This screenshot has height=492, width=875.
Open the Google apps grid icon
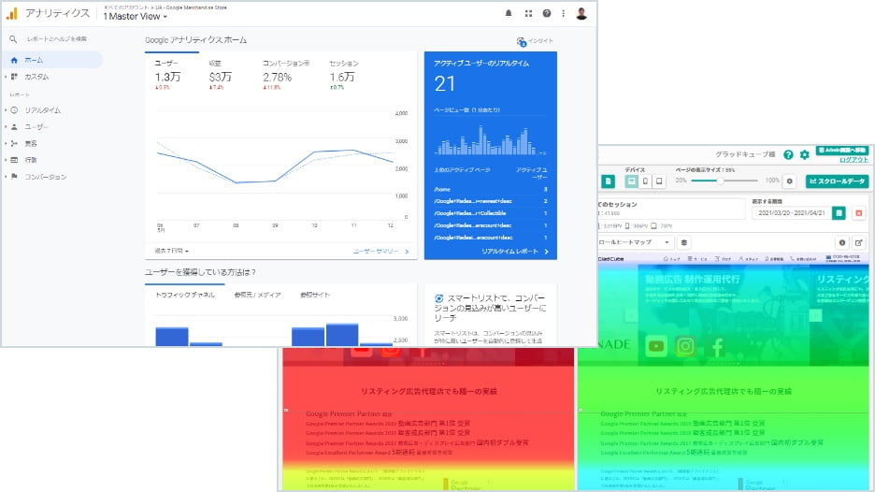(528, 14)
